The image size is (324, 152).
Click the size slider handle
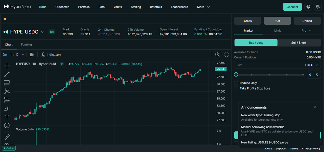pos(236,75)
